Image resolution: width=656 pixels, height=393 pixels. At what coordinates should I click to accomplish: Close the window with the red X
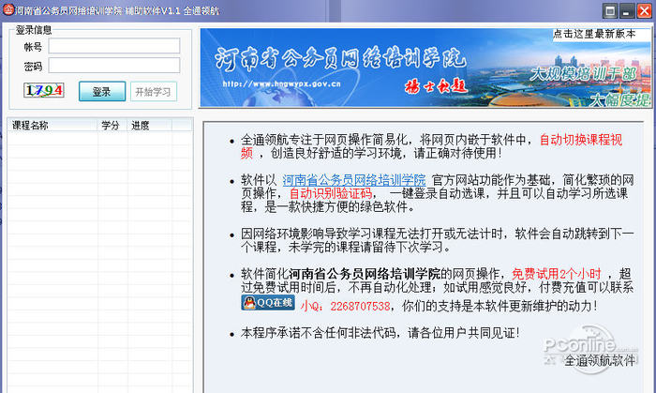click(x=644, y=11)
